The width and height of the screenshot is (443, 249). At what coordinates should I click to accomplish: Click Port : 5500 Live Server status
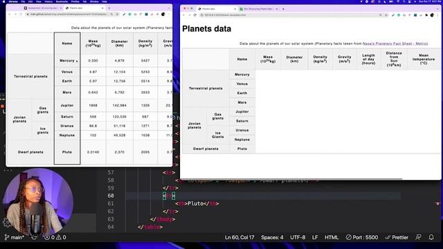[362, 237]
